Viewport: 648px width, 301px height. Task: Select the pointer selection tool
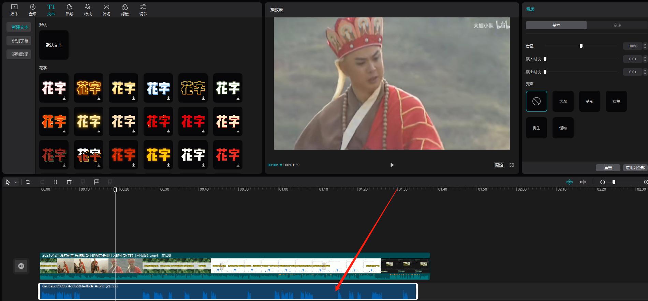pos(8,182)
